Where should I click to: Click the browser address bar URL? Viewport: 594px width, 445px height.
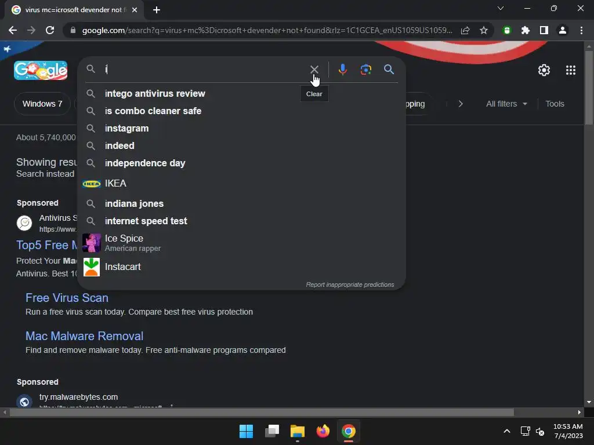(x=267, y=30)
